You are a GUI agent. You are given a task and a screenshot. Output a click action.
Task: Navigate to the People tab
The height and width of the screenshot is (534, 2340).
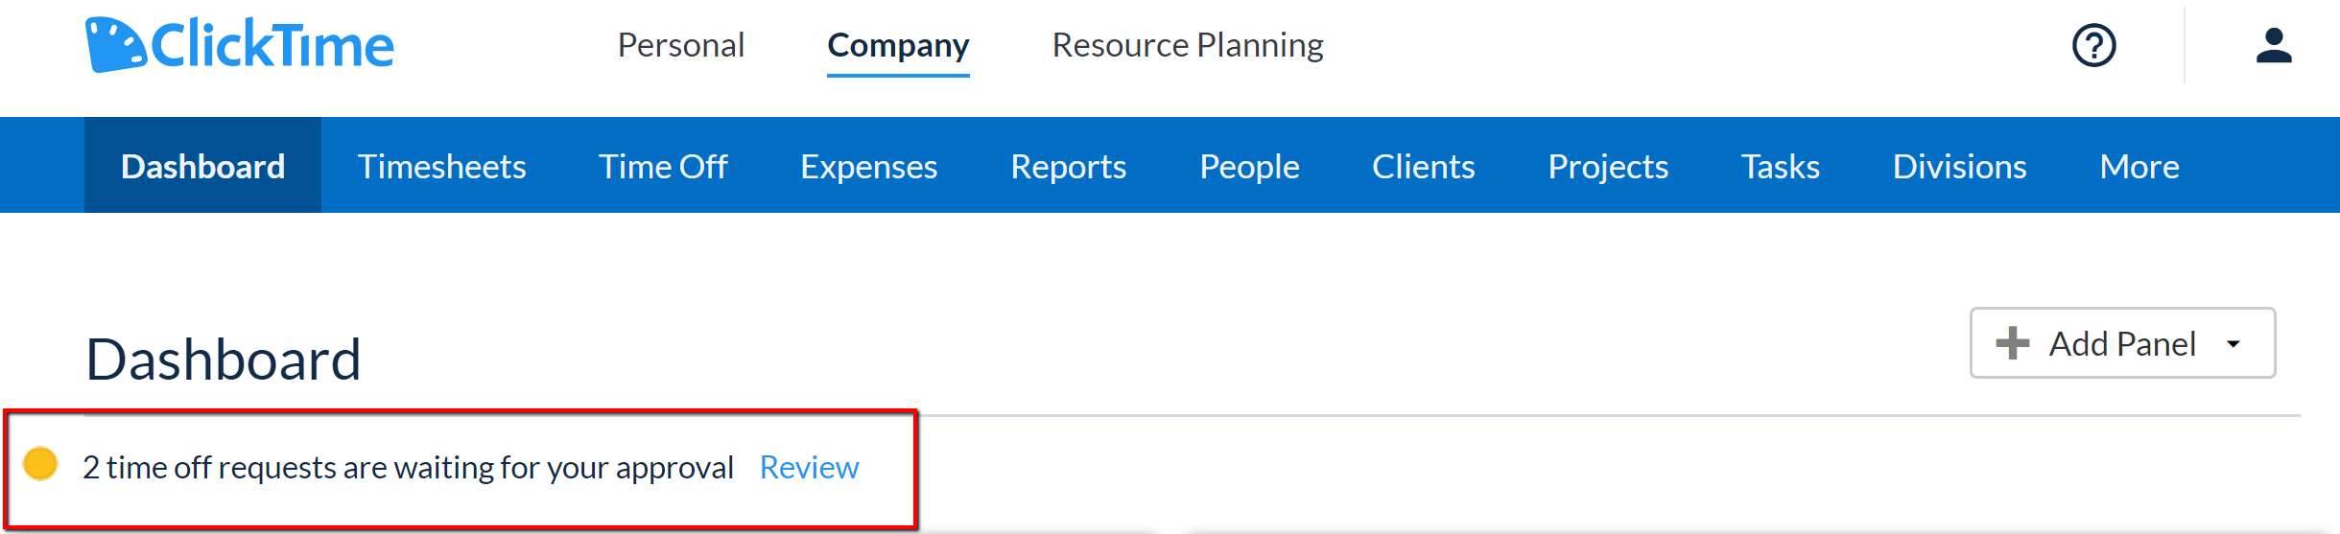click(1248, 167)
